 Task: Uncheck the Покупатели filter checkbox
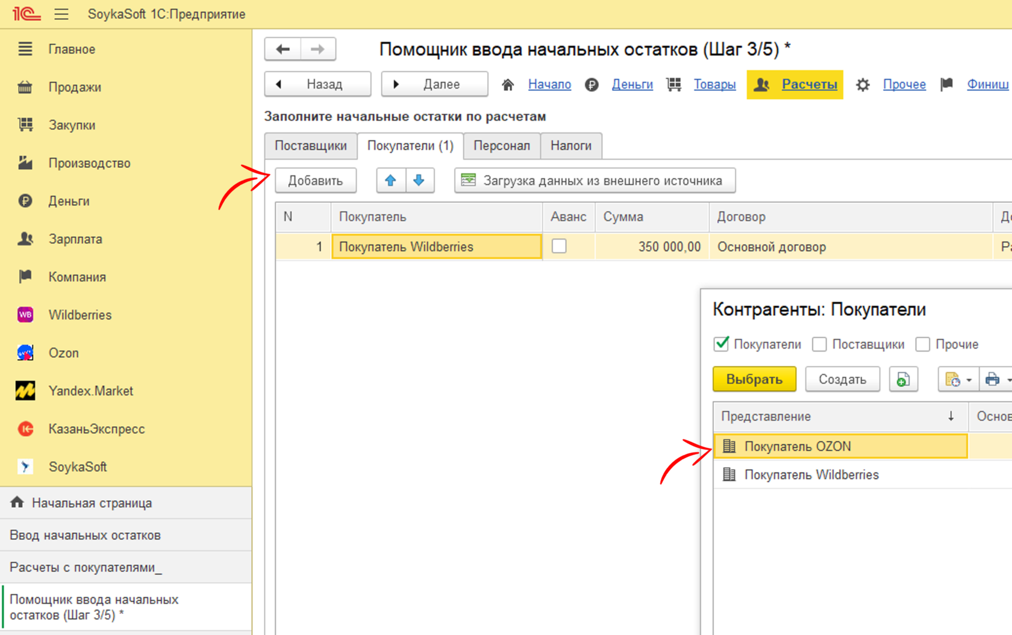point(721,344)
